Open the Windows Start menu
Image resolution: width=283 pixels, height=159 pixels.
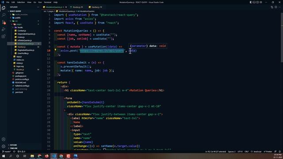(4, 156)
